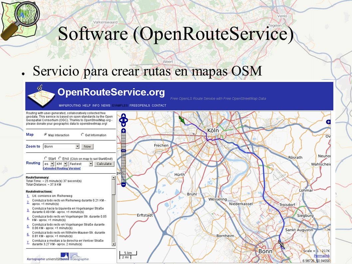Click route instruction link number 2
Viewport: 352px width, 264px height.
click(x=28, y=202)
